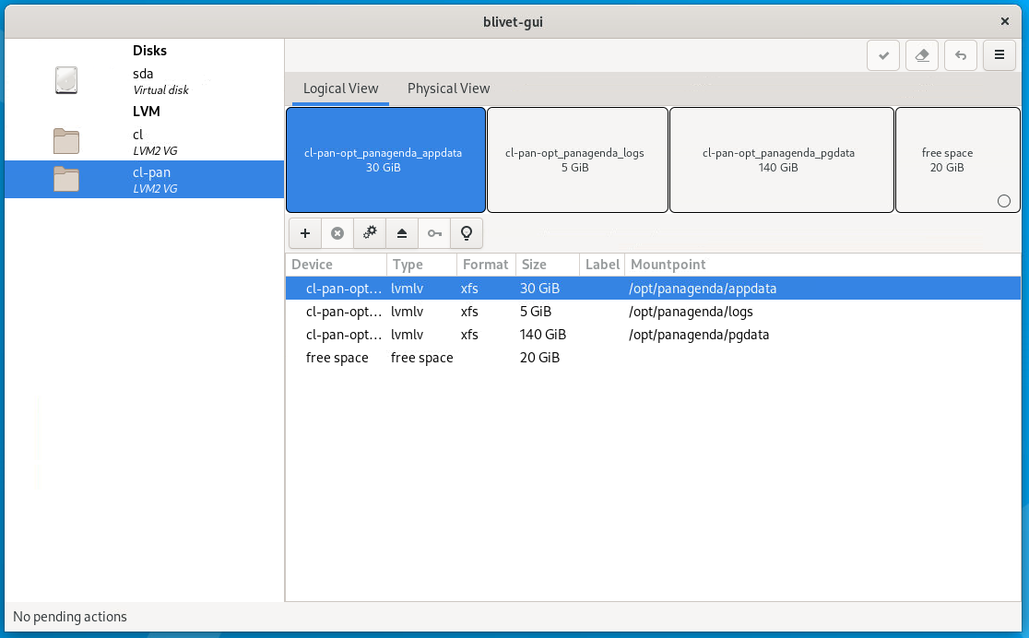The width and height of the screenshot is (1029, 638).
Task: Select the sda virtual disk
Action: click(x=144, y=81)
